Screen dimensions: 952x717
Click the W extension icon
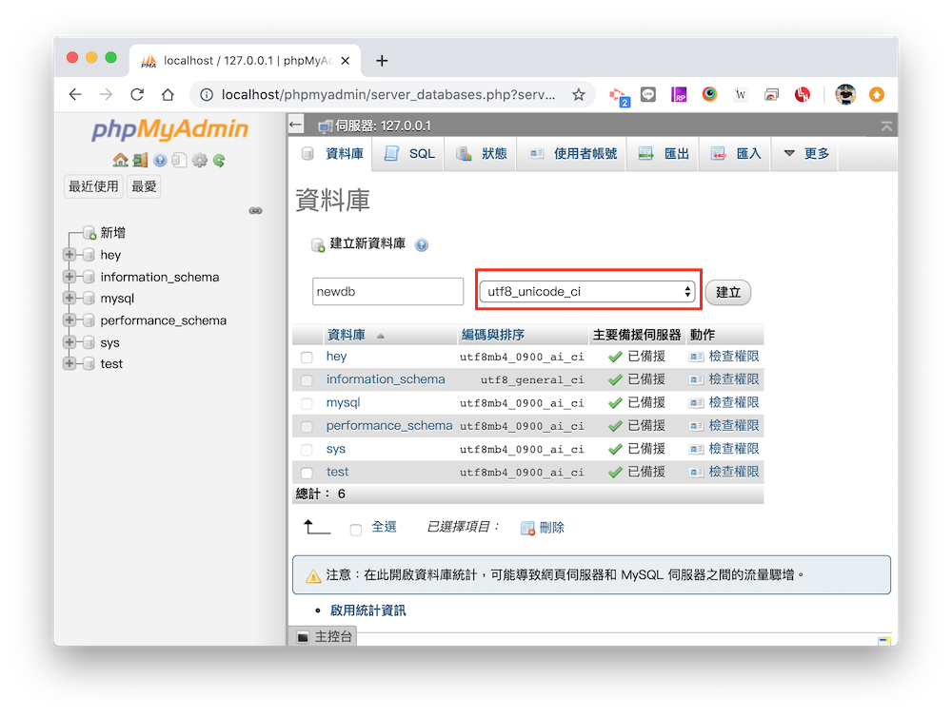tap(740, 95)
